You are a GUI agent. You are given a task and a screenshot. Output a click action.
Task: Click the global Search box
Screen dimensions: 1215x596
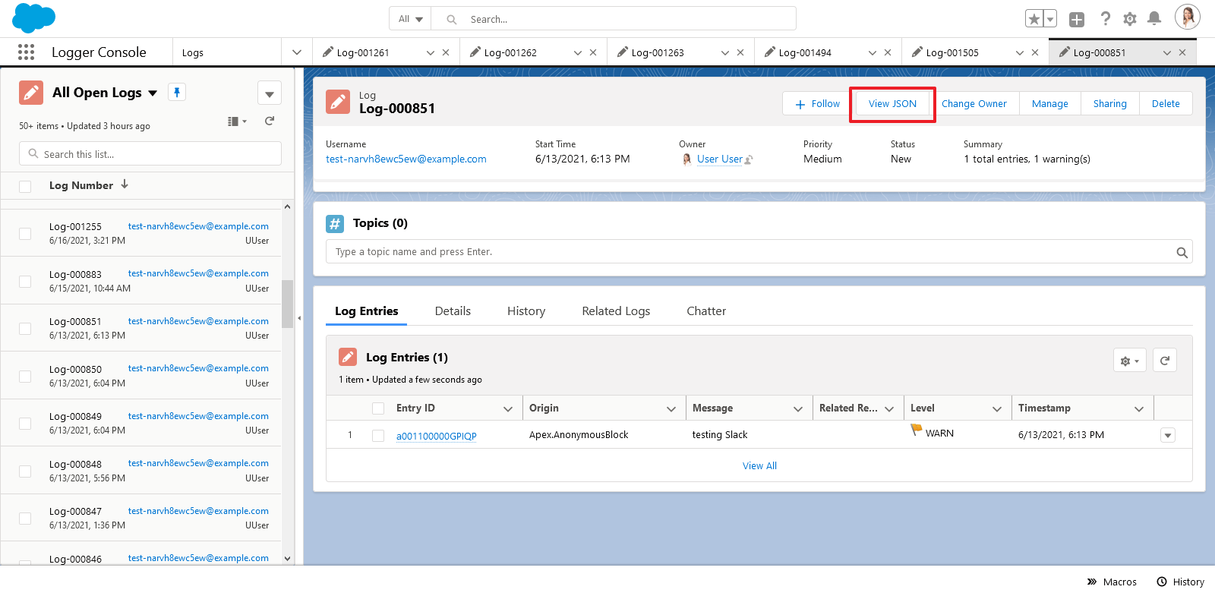pos(614,19)
